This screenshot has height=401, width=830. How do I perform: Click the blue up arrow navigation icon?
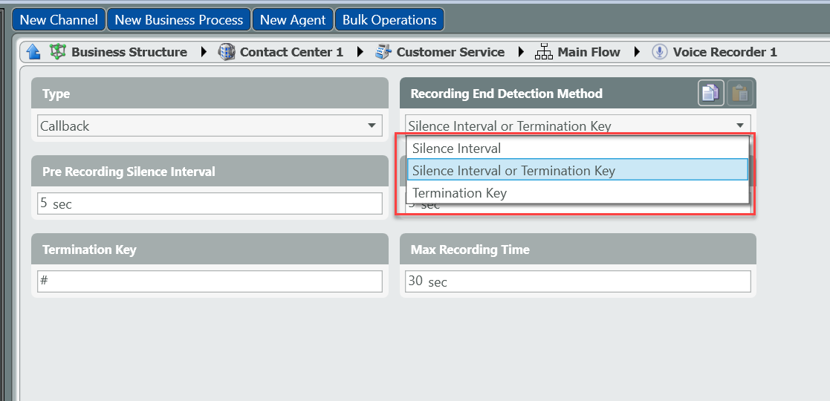[x=33, y=52]
